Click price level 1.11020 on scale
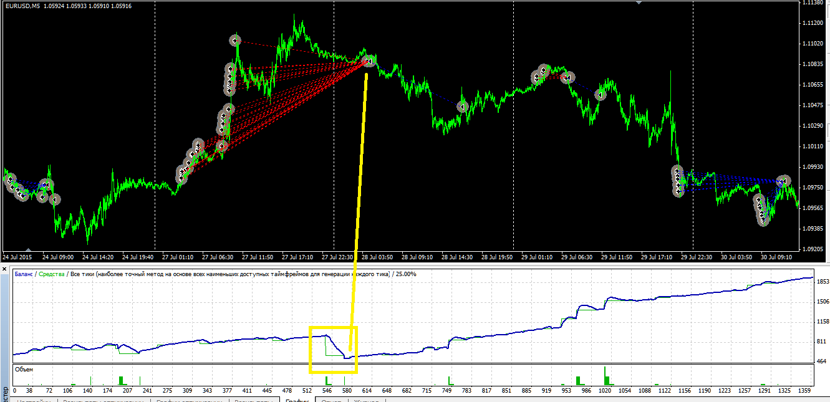Viewport: 830px width, 402px height. click(813, 44)
